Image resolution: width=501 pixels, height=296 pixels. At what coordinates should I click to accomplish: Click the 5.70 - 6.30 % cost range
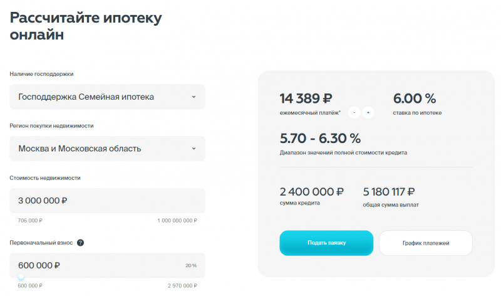pos(320,138)
